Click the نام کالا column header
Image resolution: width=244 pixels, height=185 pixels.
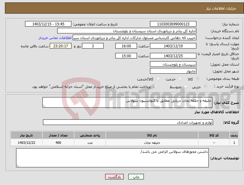pos(152,135)
